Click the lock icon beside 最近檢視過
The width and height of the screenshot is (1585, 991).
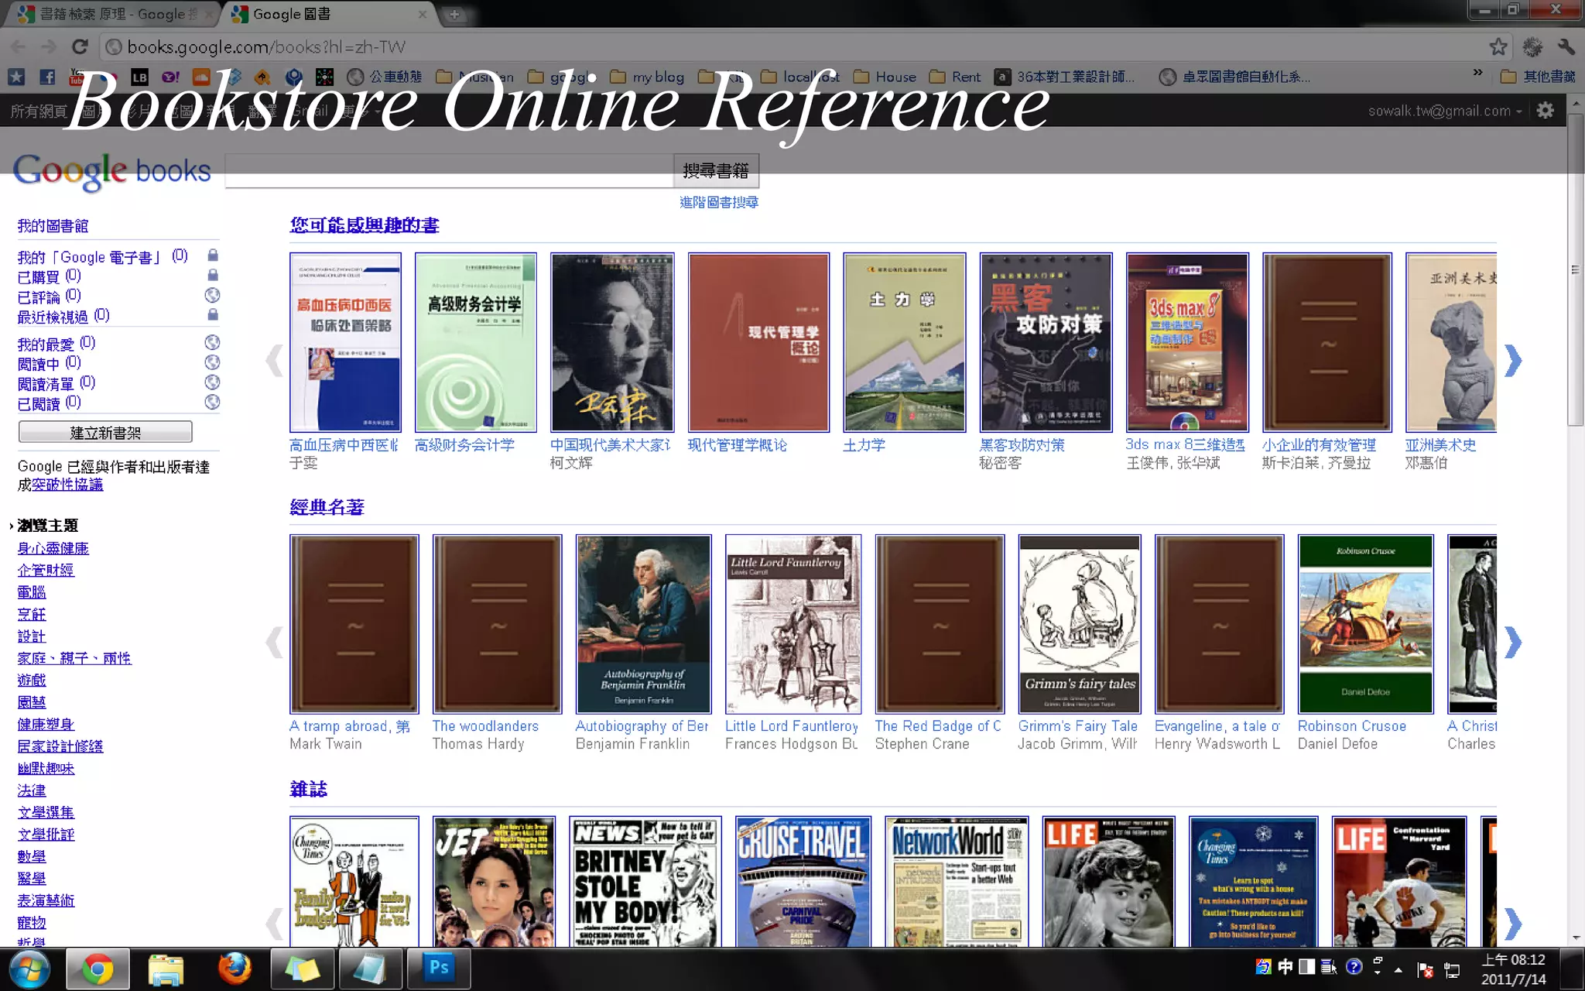pos(213,314)
